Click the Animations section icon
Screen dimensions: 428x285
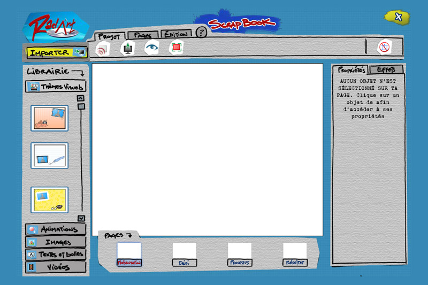33,229
